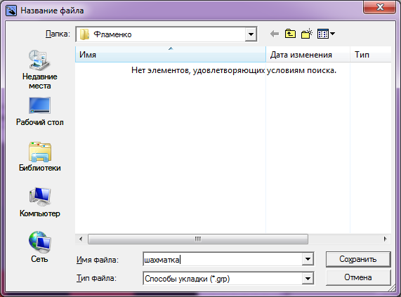Click the Back arrow navigation icon

pos(275,34)
